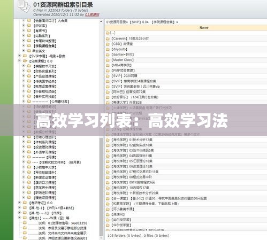Click the folder icon of 【海悦学院】01技术分析12集

click(x=108, y=140)
